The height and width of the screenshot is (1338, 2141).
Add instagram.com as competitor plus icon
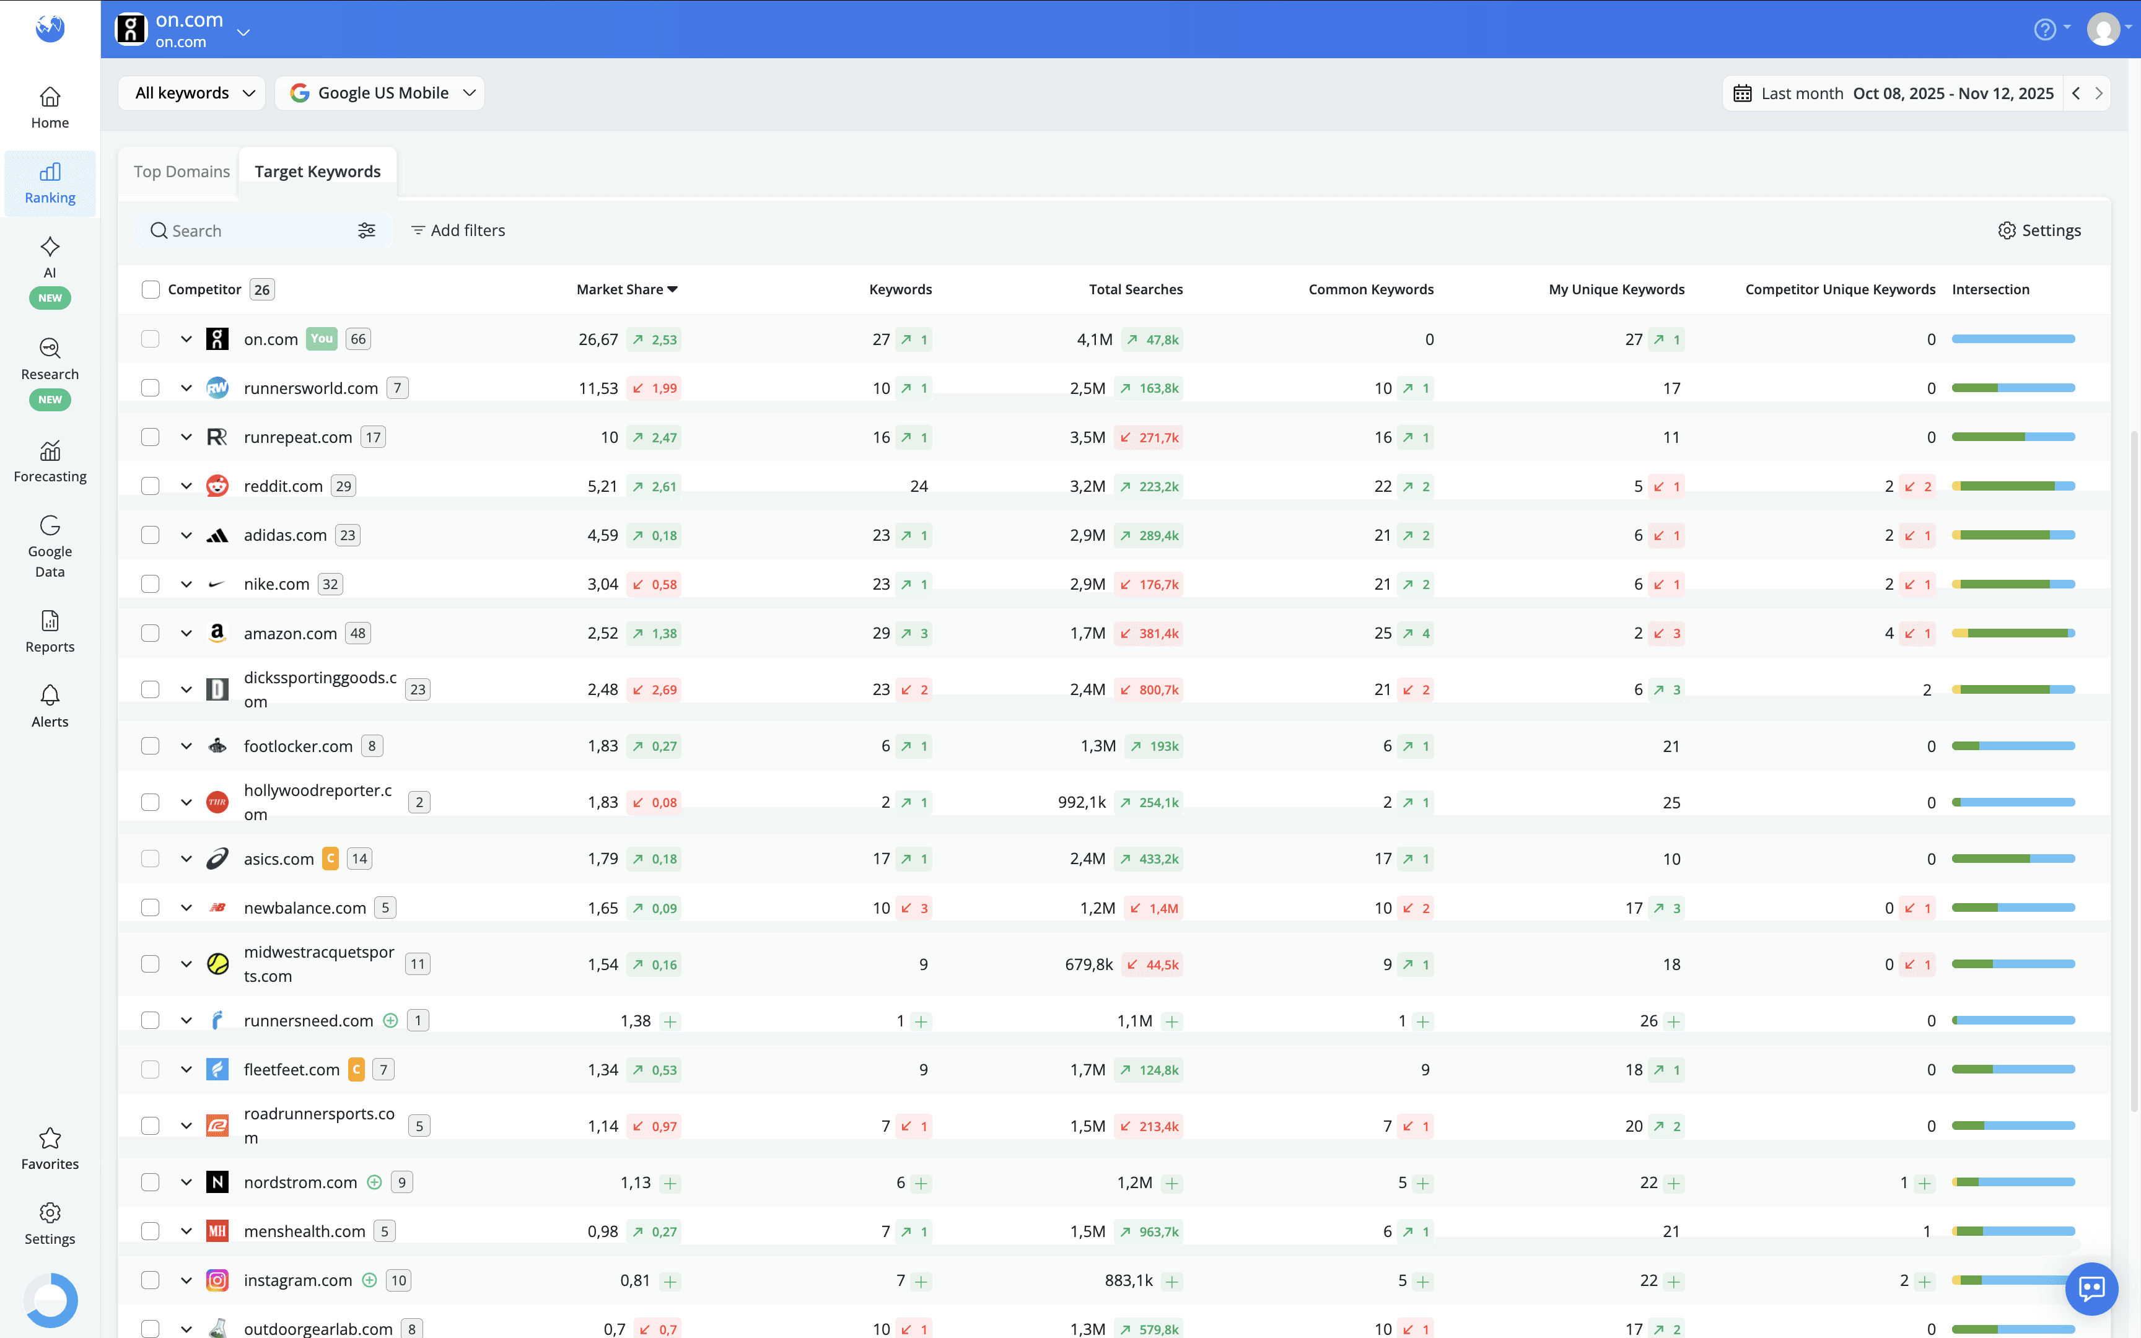point(370,1280)
